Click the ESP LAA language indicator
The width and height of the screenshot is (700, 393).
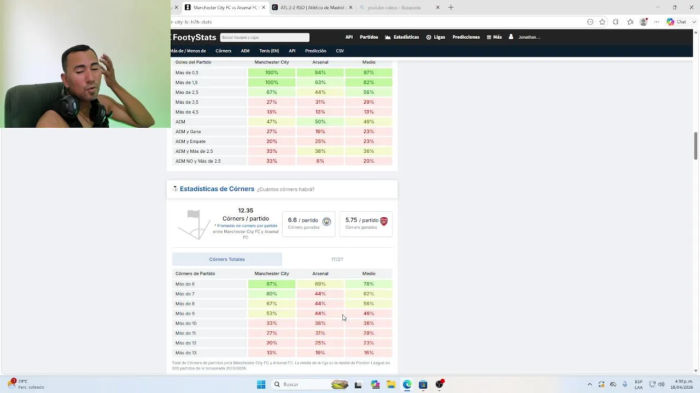[639, 384]
